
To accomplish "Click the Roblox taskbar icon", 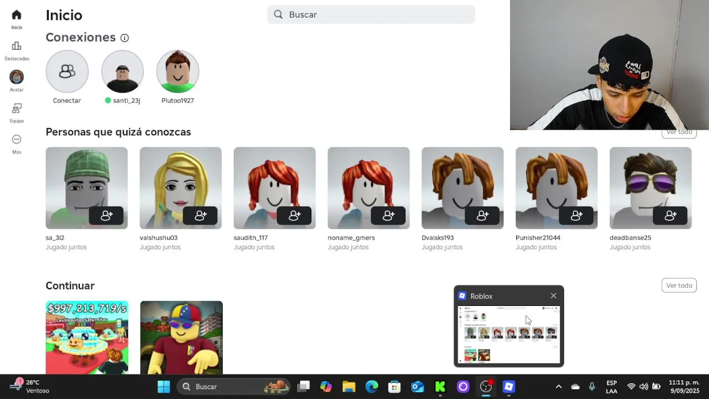I will click(x=509, y=387).
